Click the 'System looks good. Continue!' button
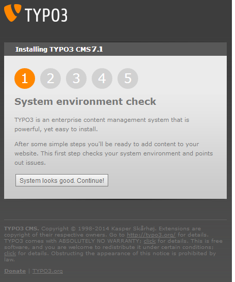The width and height of the screenshot is (235, 282). (x=62, y=180)
